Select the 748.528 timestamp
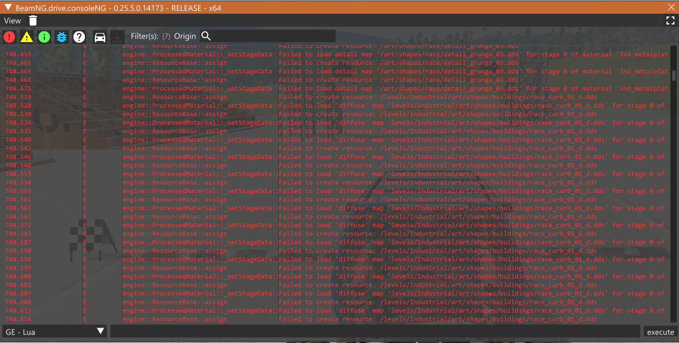Screen dimensions: 679x343 tap(18, 106)
